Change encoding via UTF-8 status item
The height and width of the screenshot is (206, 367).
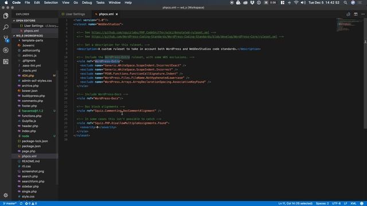tap(337, 204)
